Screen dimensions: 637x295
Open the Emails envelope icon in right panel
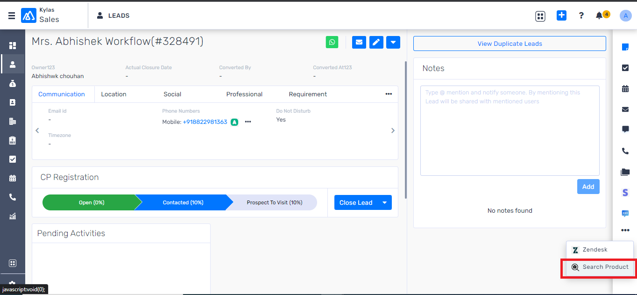click(x=625, y=109)
